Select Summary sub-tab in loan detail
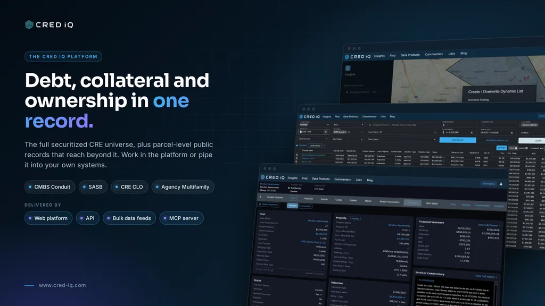Screen dimensions: 545x306 [x=292, y=206]
